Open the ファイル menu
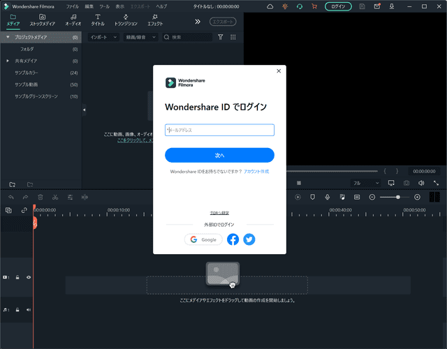 point(72,6)
